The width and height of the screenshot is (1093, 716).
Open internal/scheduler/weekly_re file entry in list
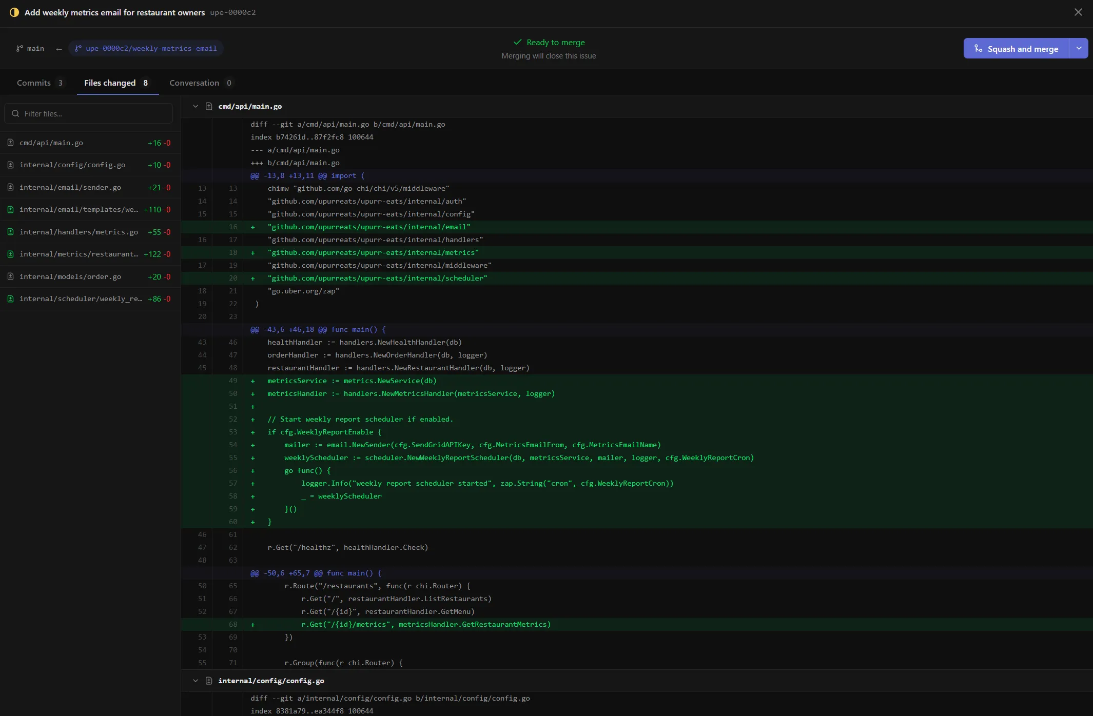[x=90, y=299]
